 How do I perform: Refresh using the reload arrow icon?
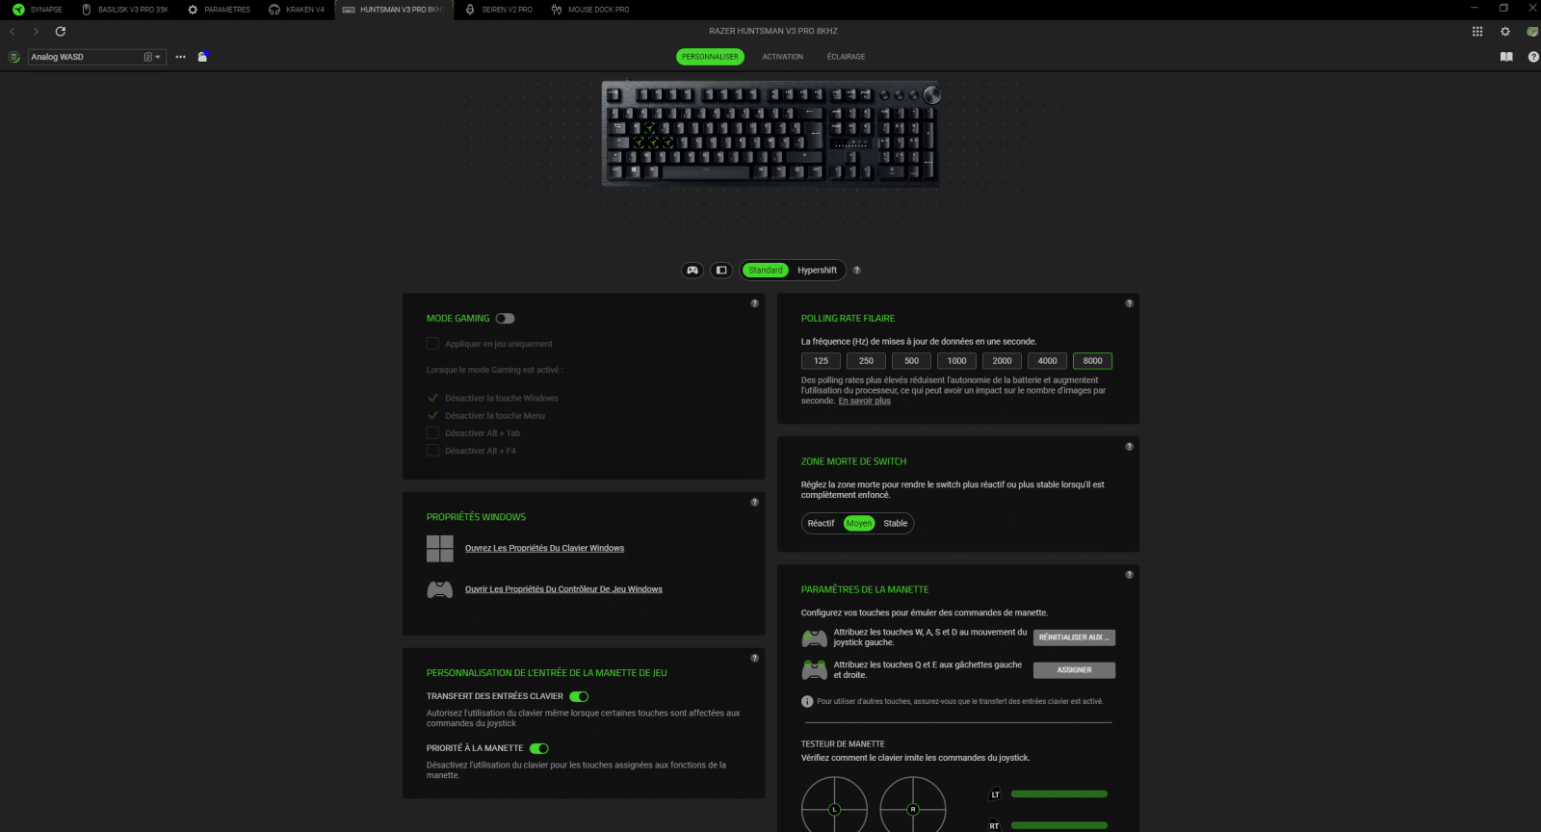61,32
